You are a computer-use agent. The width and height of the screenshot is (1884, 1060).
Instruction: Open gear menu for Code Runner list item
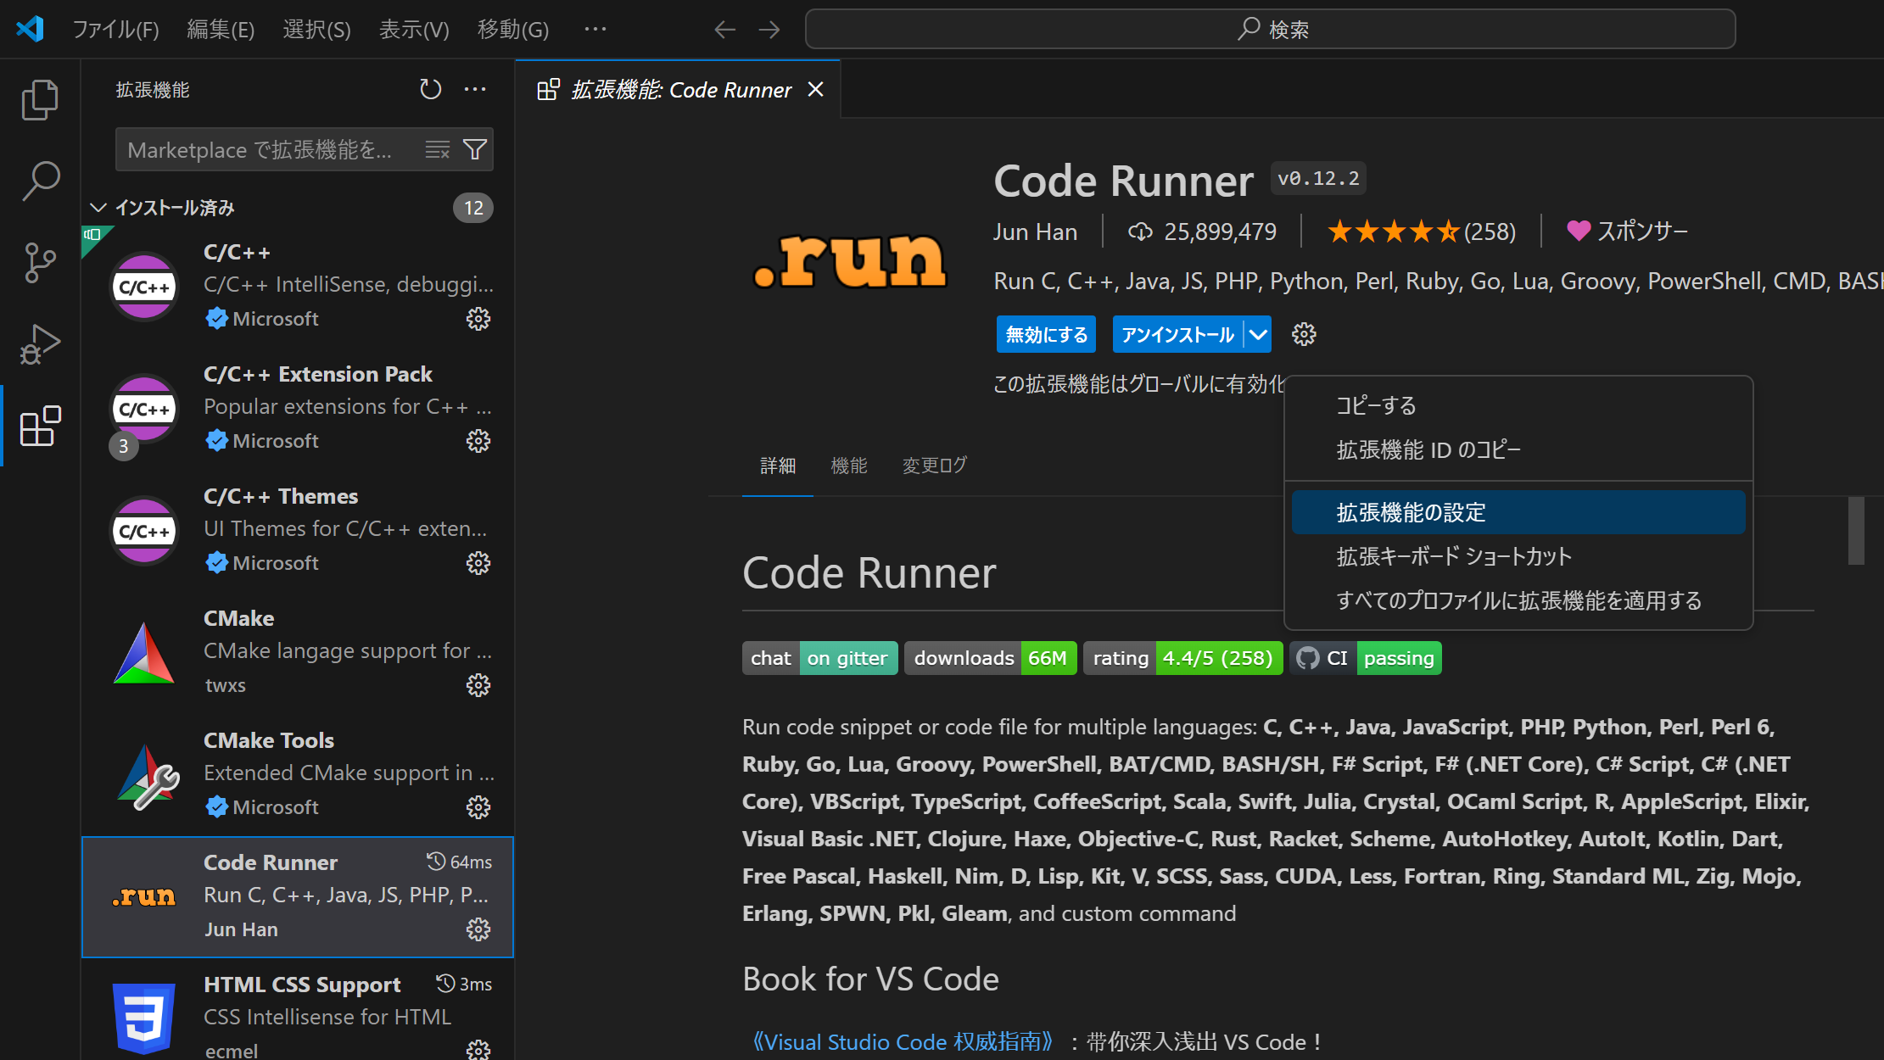(478, 929)
